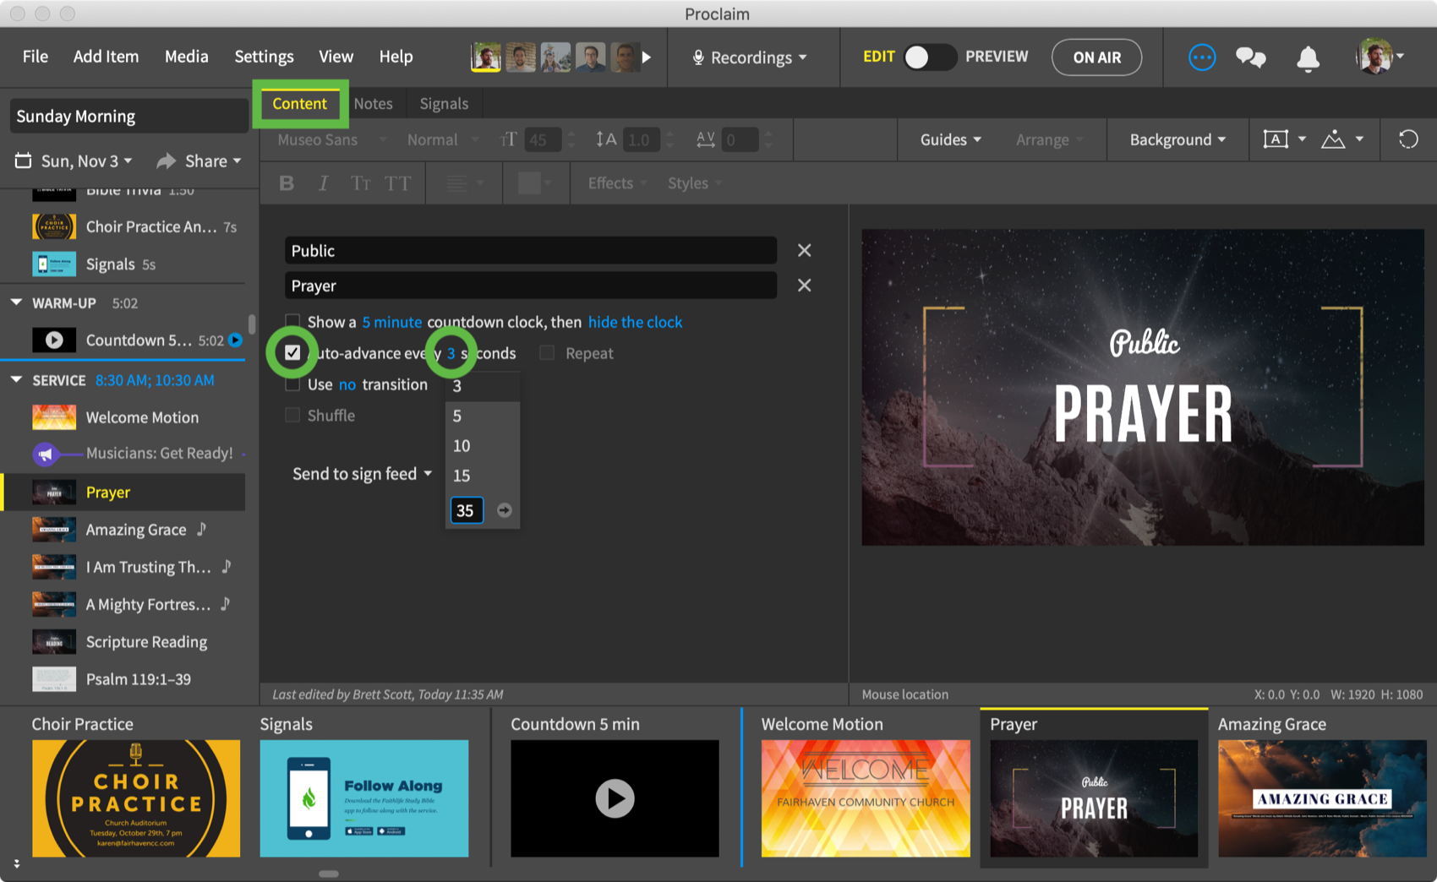Click the Share arrow icon

(x=166, y=161)
